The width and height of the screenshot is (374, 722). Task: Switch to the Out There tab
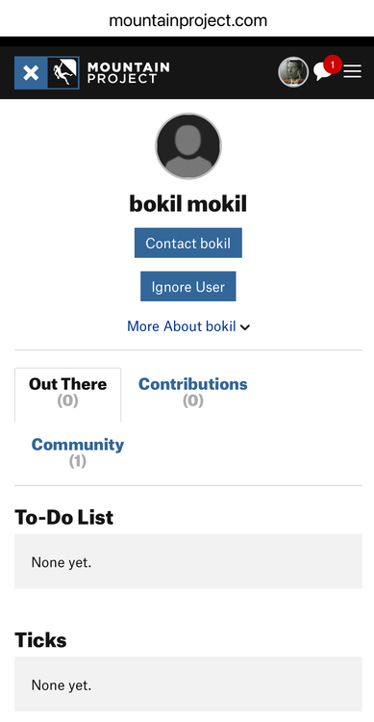(67, 394)
